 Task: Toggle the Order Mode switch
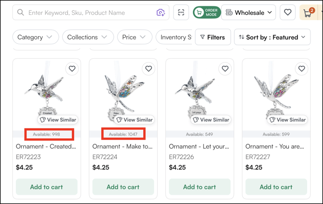(x=207, y=13)
